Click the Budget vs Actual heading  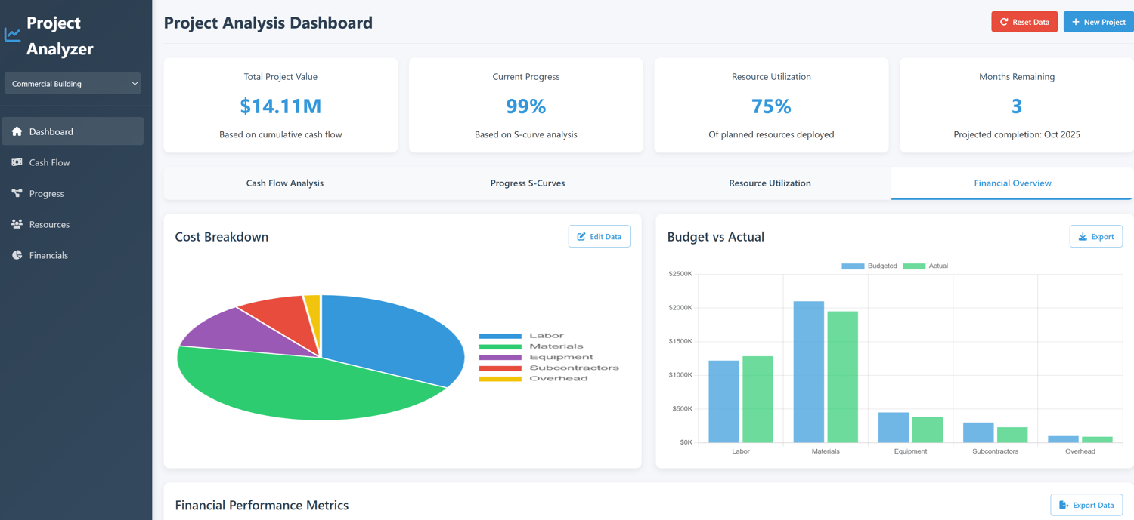point(716,237)
